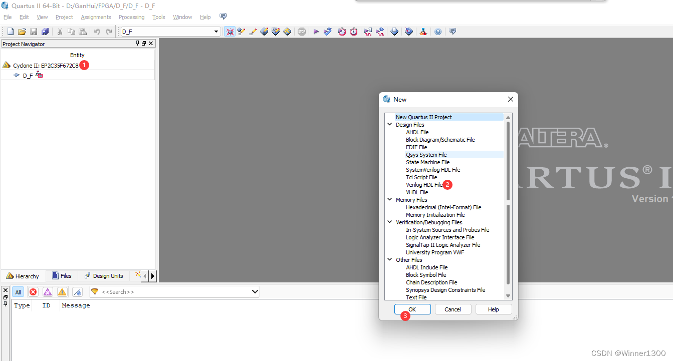This screenshot has height=361, width=673.
Task: Click OK in the New dialog
Action: pos(412,309)
